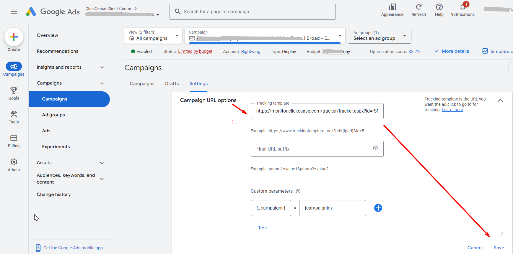This screenshot has height=254, width=513.
Task: Switch to the Campaigns tab
Action: click(x=142, y=84)
